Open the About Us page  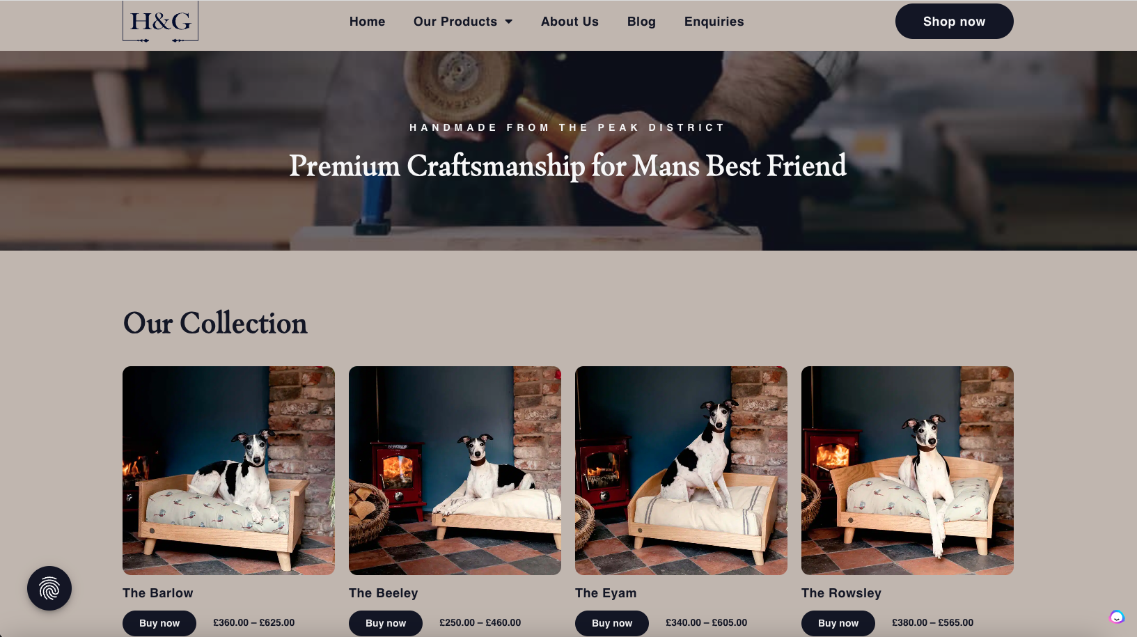pyautogui.click(x=570, y=22)
